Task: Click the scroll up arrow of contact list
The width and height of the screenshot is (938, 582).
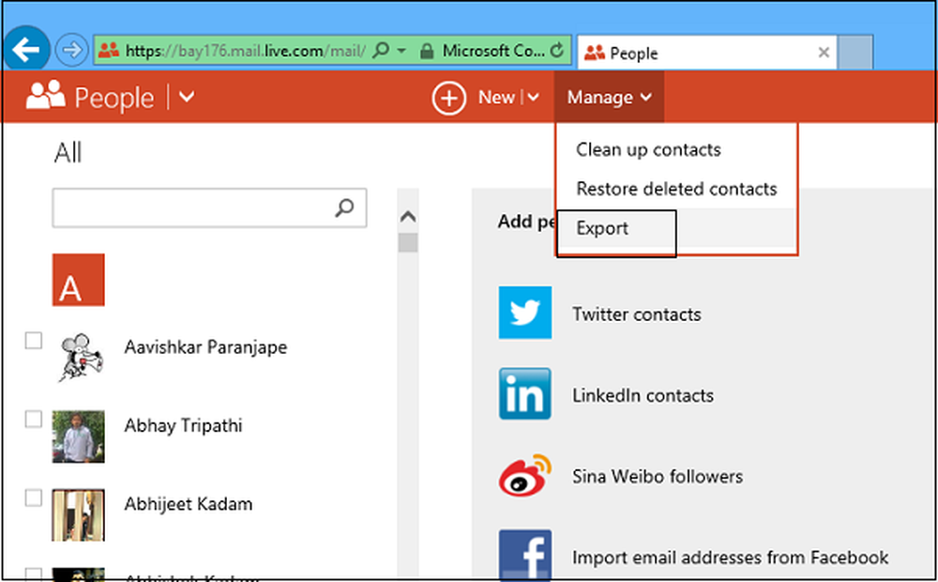Action: (408, 216)
